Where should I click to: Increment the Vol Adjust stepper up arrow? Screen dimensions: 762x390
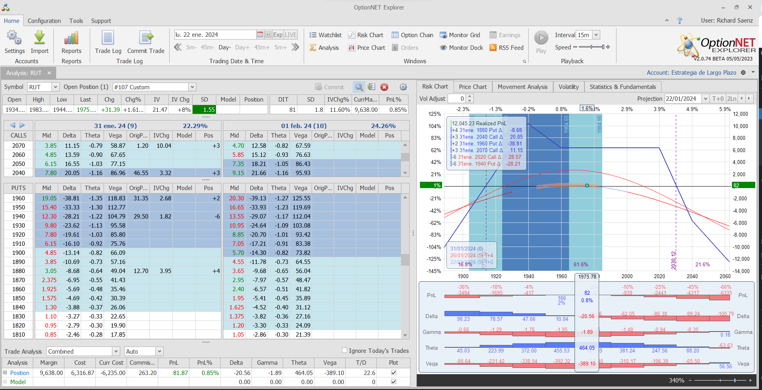click(x=469, y=96)
